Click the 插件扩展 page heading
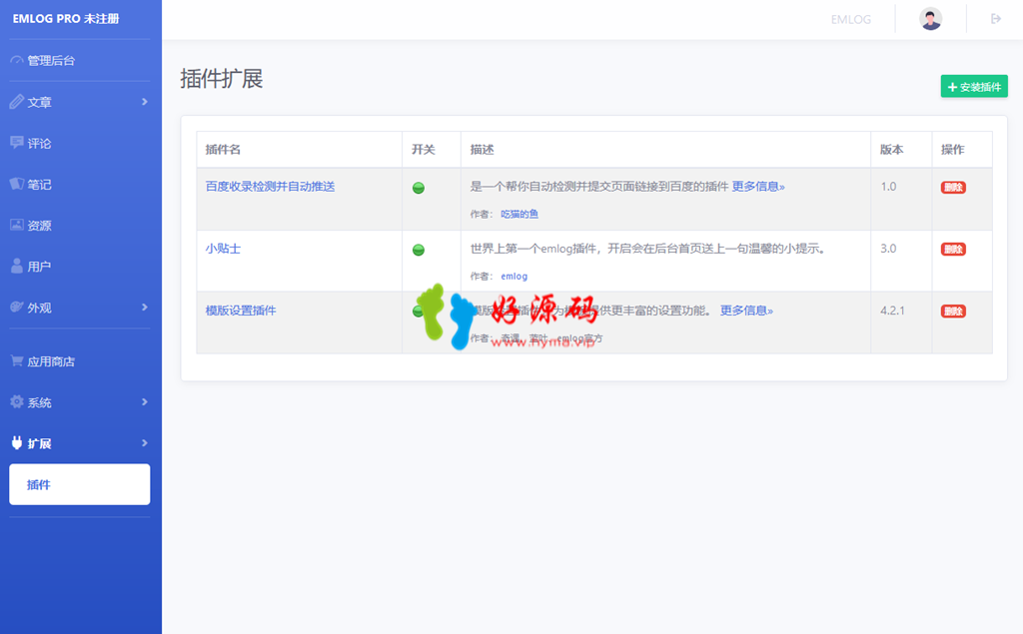1023x634 pixels. tap(222, 79)
